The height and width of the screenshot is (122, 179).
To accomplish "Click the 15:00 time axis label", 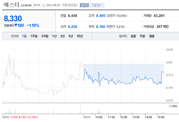I will [161, 117].
